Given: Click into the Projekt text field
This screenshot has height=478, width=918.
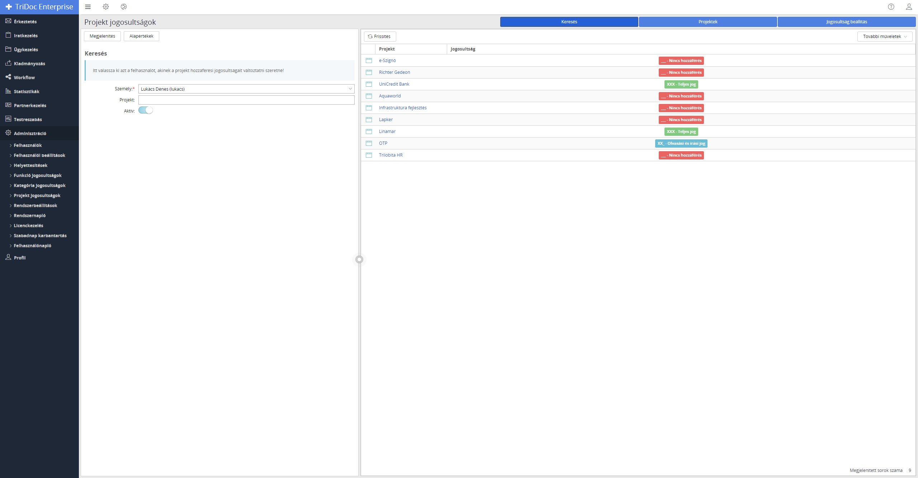Looking at the screenshot, I should point(246,100).
